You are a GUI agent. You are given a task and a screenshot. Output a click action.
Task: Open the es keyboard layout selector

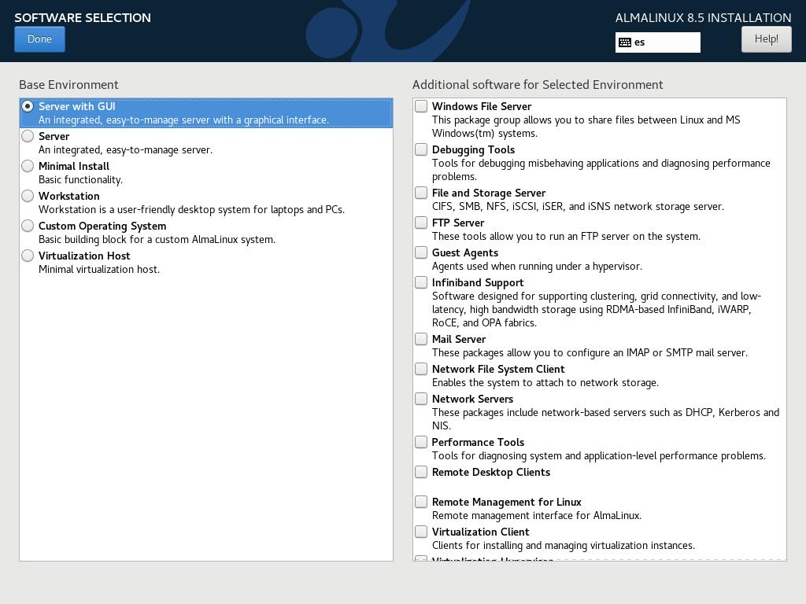[x=657, y=42]
